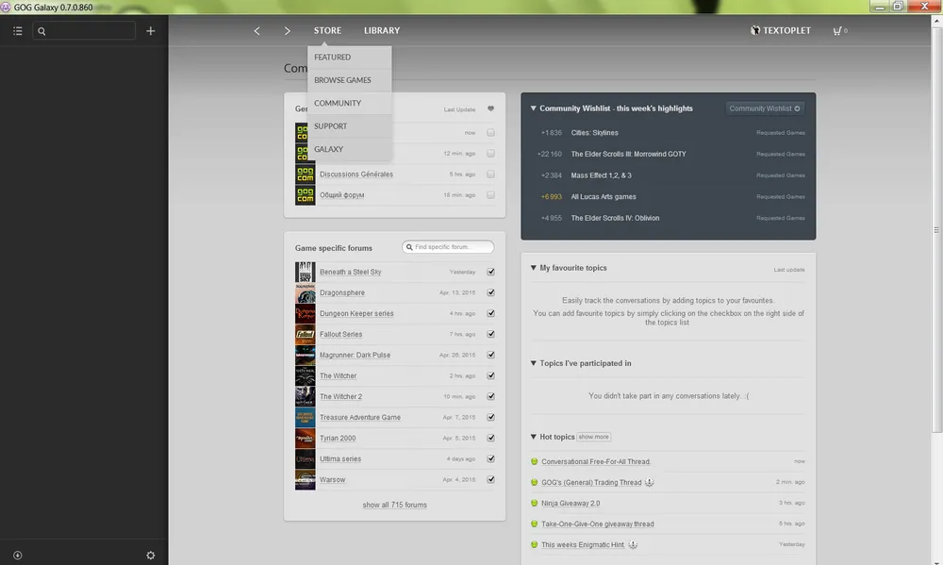Collapse the Hot topics section
943x565 pixels.
pos(533,438)
